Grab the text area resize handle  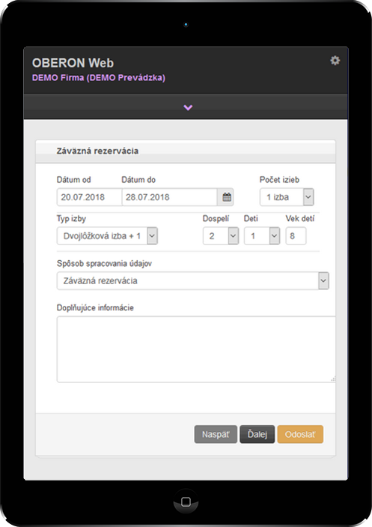333,379
